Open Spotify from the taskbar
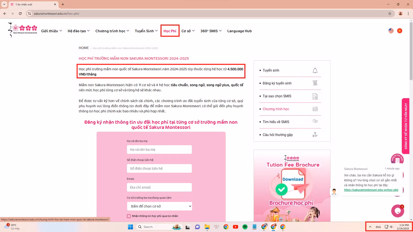Screen dimensions: 413x232 (245, 227)
